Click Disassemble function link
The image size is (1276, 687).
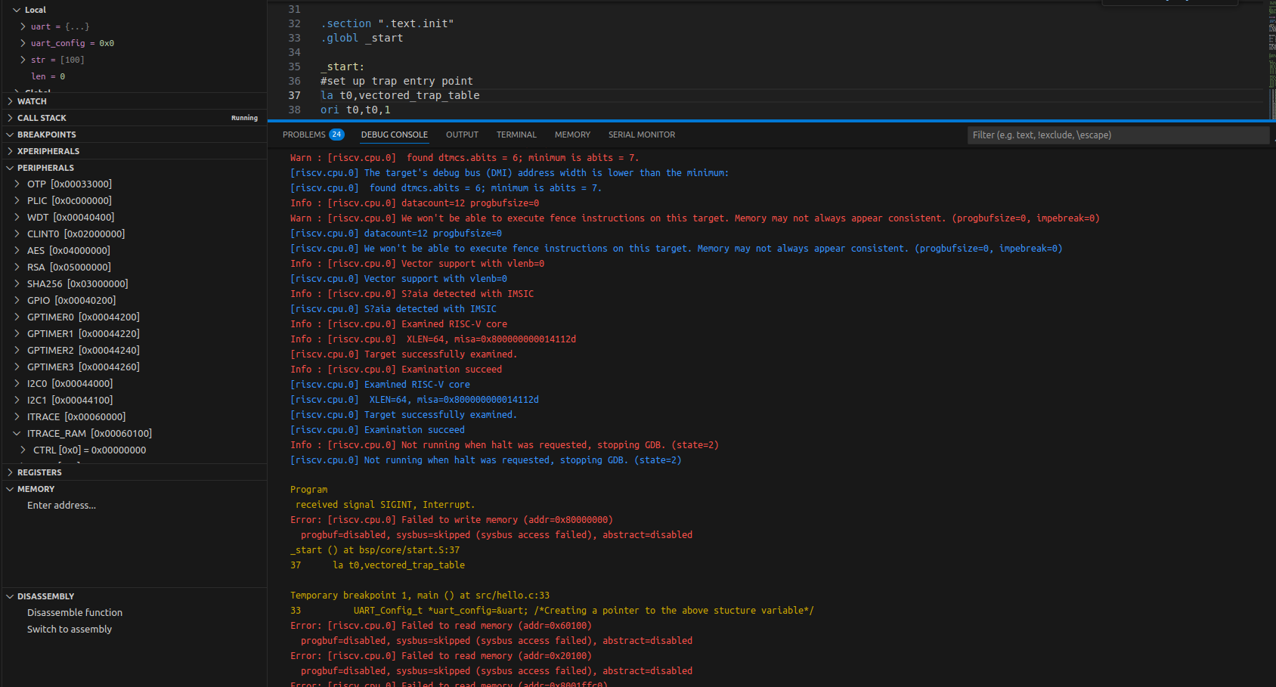(74, 613)
